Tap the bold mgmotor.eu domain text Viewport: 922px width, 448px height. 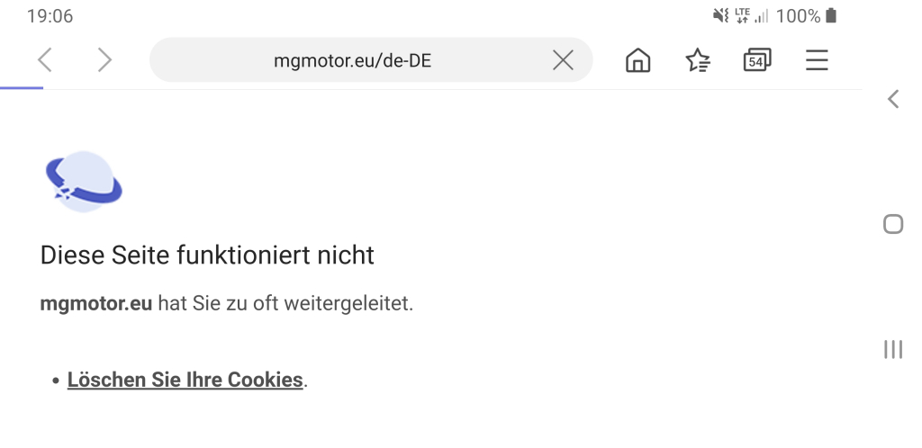[95, 303]
